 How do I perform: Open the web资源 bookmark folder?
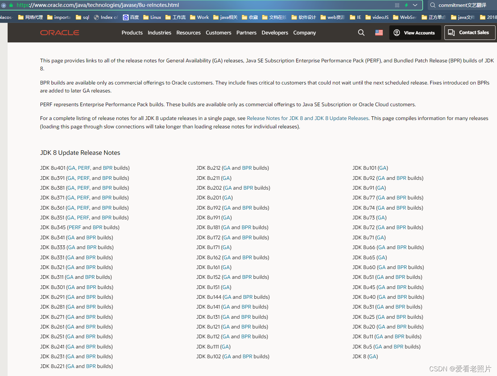pyautogui.click(x=333, y=17)
